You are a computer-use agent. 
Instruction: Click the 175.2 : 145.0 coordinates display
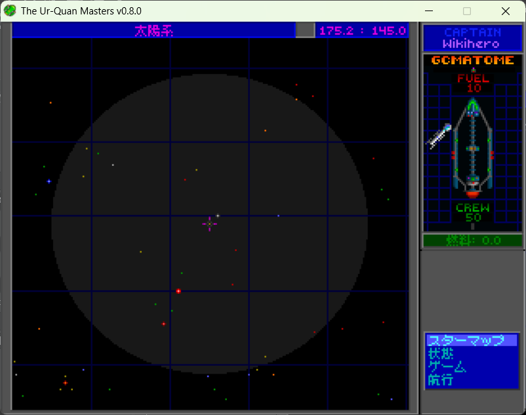362,30
